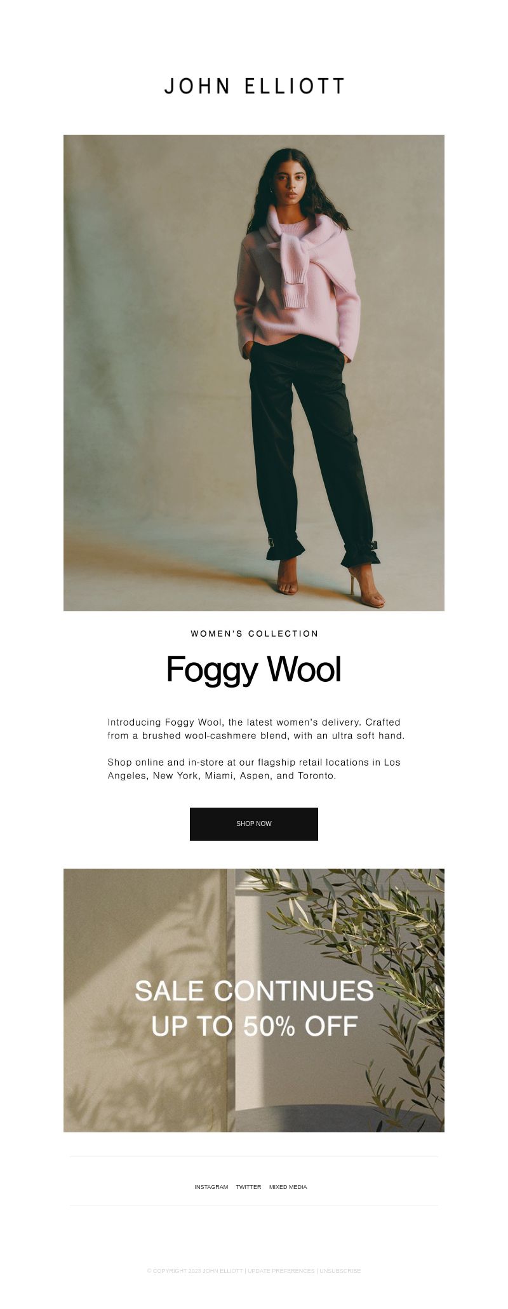Click the UP TO 50% OFF text
The height and width of the screenshot is (1309, 508).
[x=254, y=1026]
